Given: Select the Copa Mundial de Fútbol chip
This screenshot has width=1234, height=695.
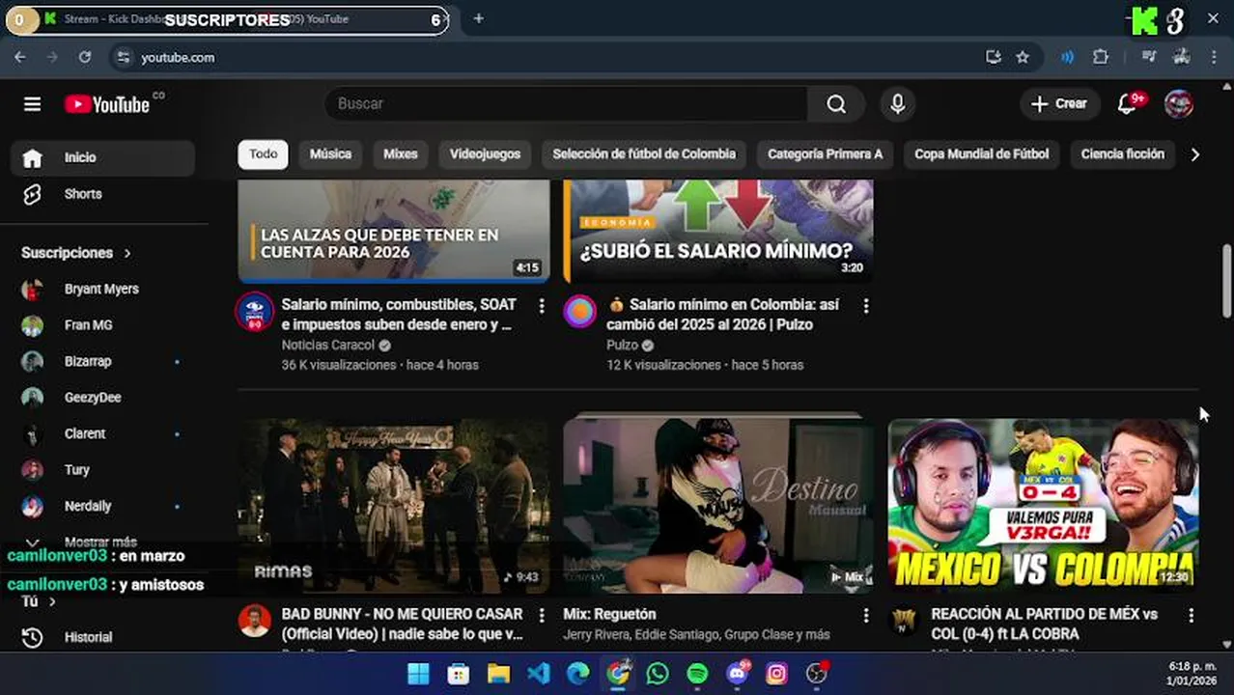Looking at the screenshot, I should (x=981, y=153).
